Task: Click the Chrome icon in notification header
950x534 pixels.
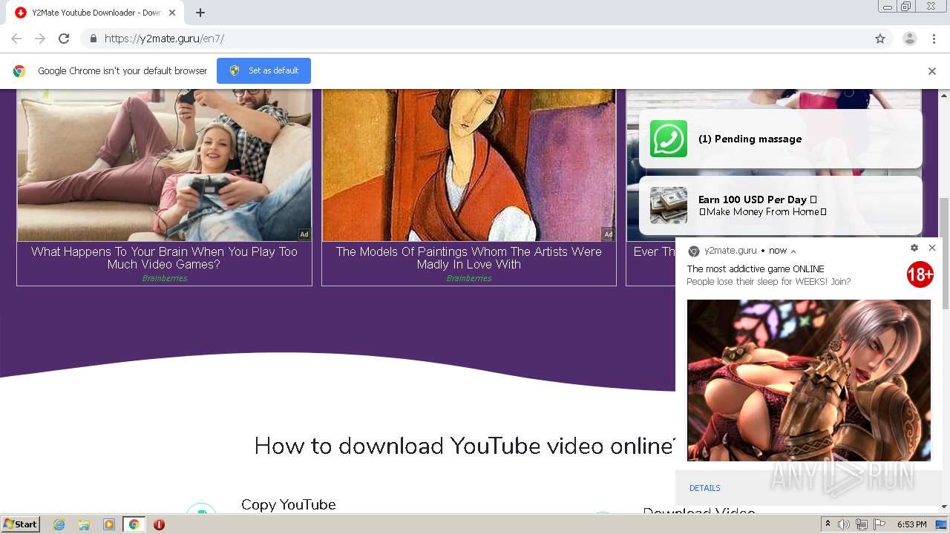Action: tap(694, 251)
